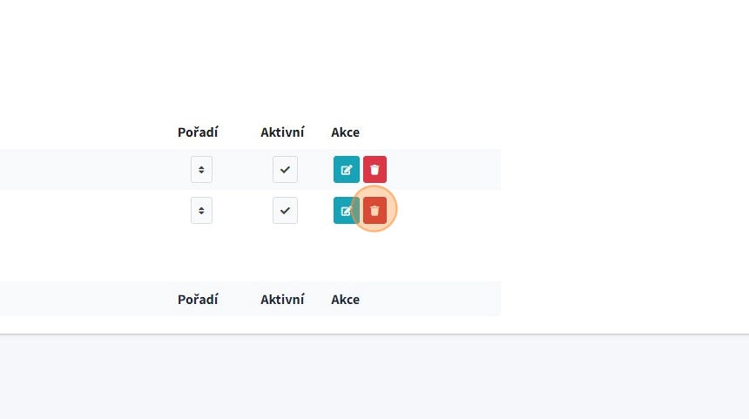Click Aktivní in the table footer
This screenshot has width=749, height=419.
click(x=282, y=299)
